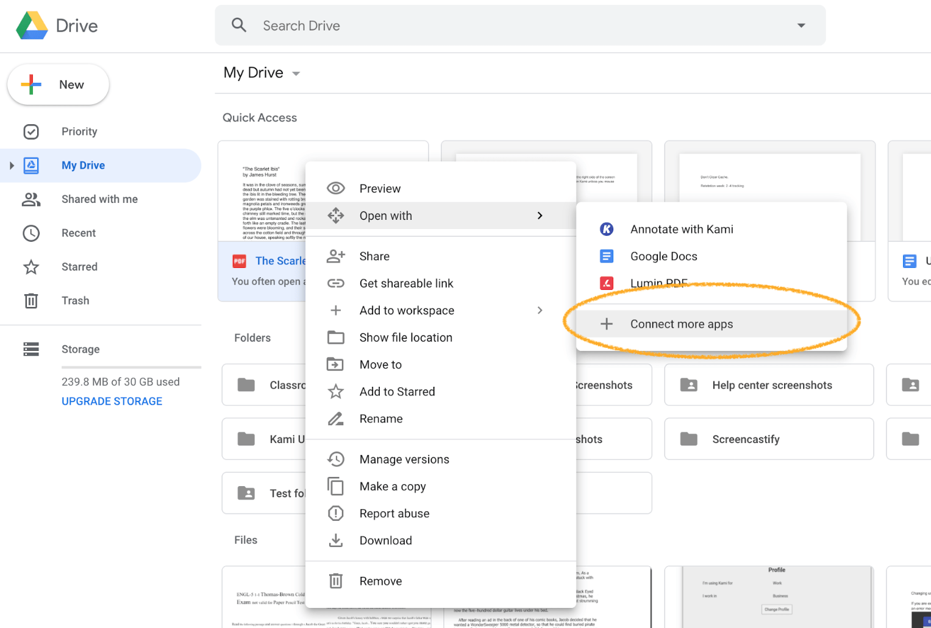Image resolution: width=931 pixels, height=628 pixels.
Task: Choose Make a copy from context menu
Action: coord(393,487)
